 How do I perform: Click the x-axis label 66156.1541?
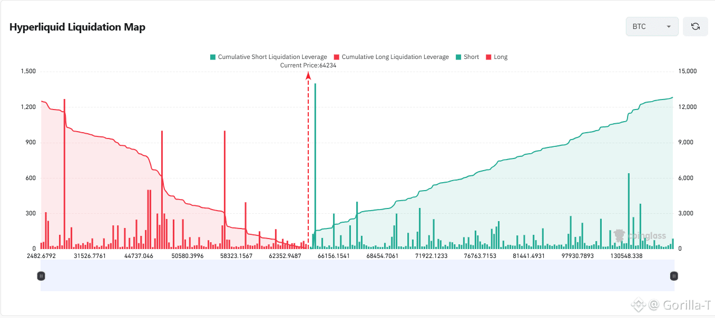[x=334, y=256]
